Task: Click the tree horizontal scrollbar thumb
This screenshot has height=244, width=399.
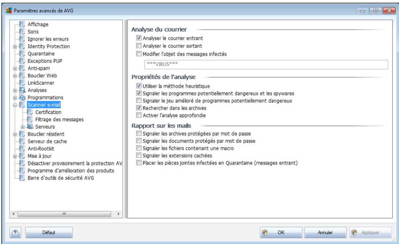Action: (x=64, y=213)
